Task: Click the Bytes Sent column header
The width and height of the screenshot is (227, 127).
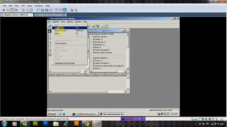Action: tap(90, 75)
